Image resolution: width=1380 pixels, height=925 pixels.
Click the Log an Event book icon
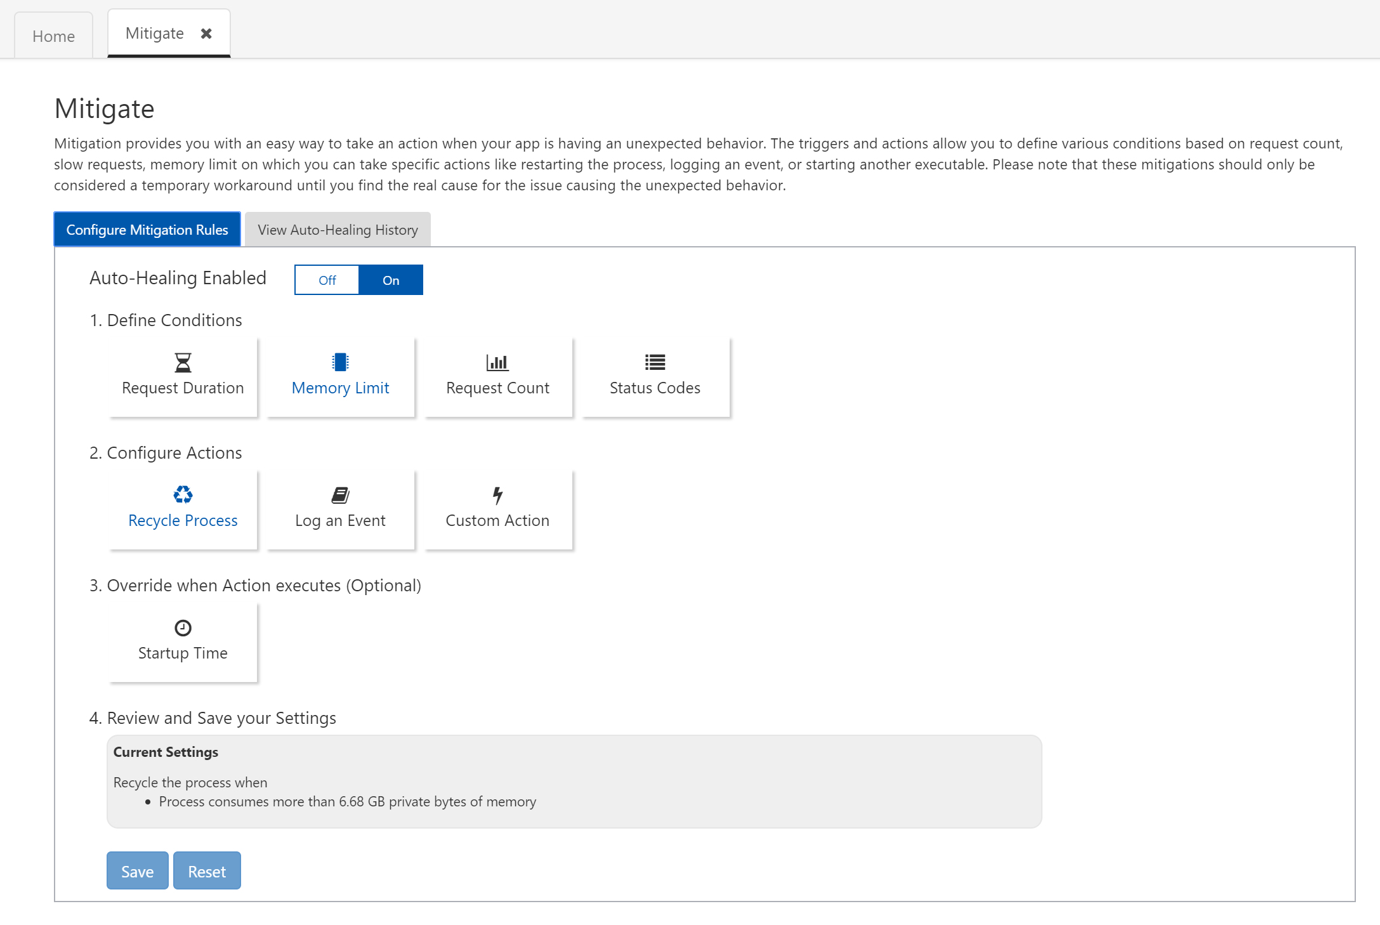coord(340,495)
